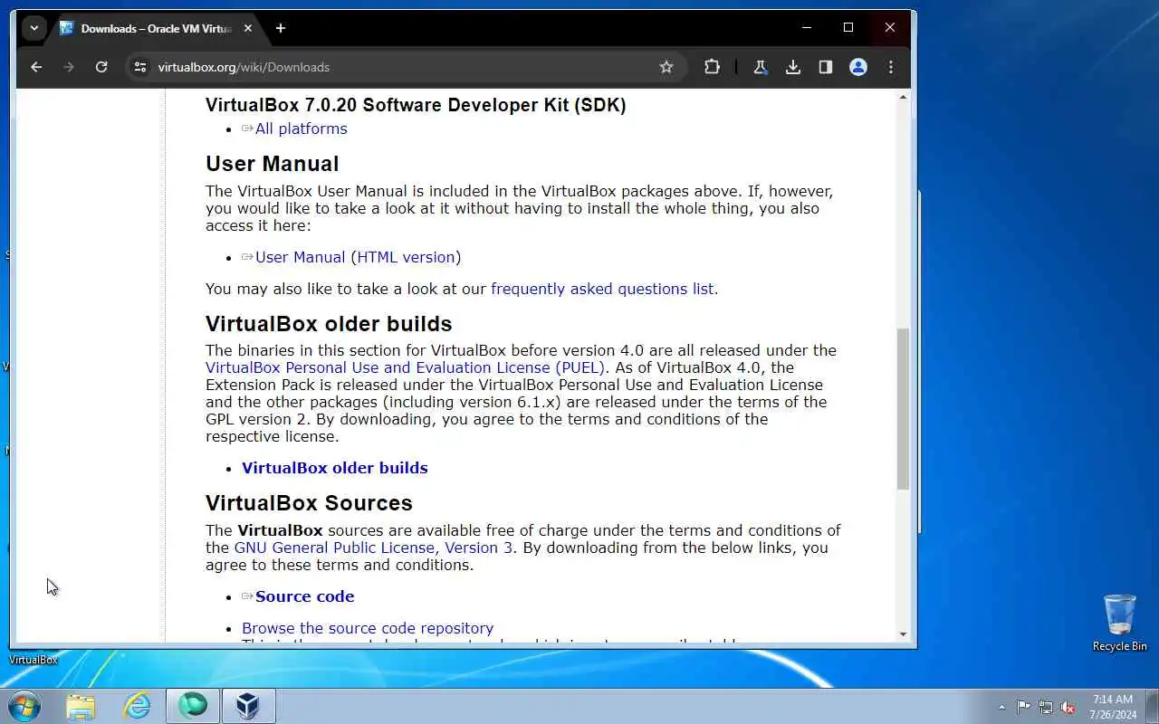Launch Internet Explorer from taskbar
This screenshot has width=1159, height=724.
point(137,706)
